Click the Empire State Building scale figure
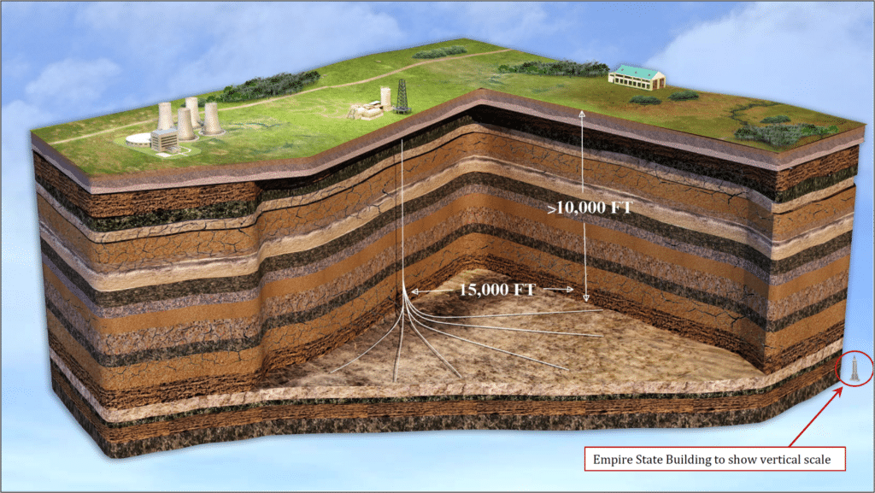875x493 pixels. pos(854,368)
